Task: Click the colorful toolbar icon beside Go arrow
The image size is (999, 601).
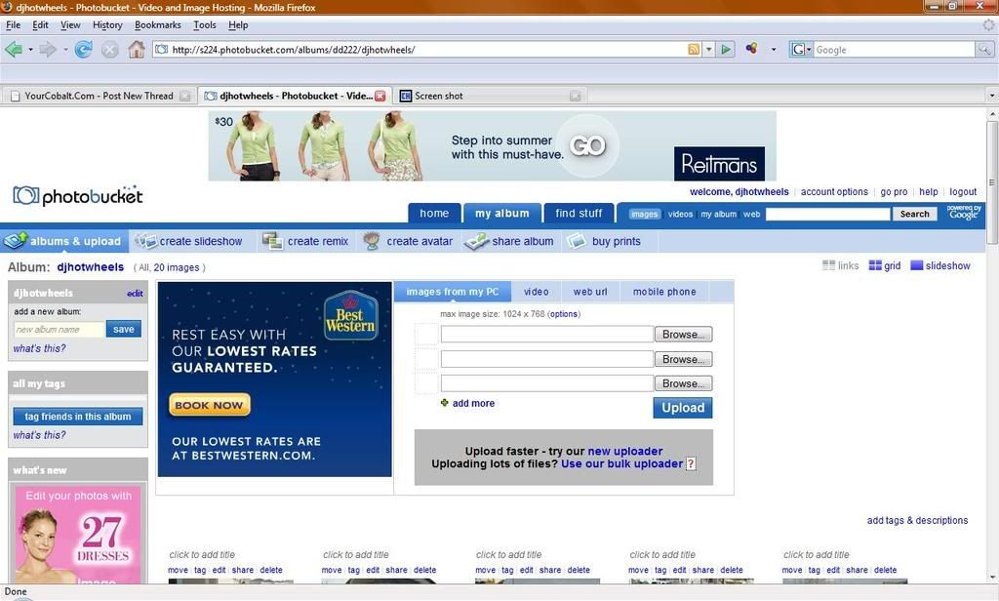Action: click(x=752, y=49)
